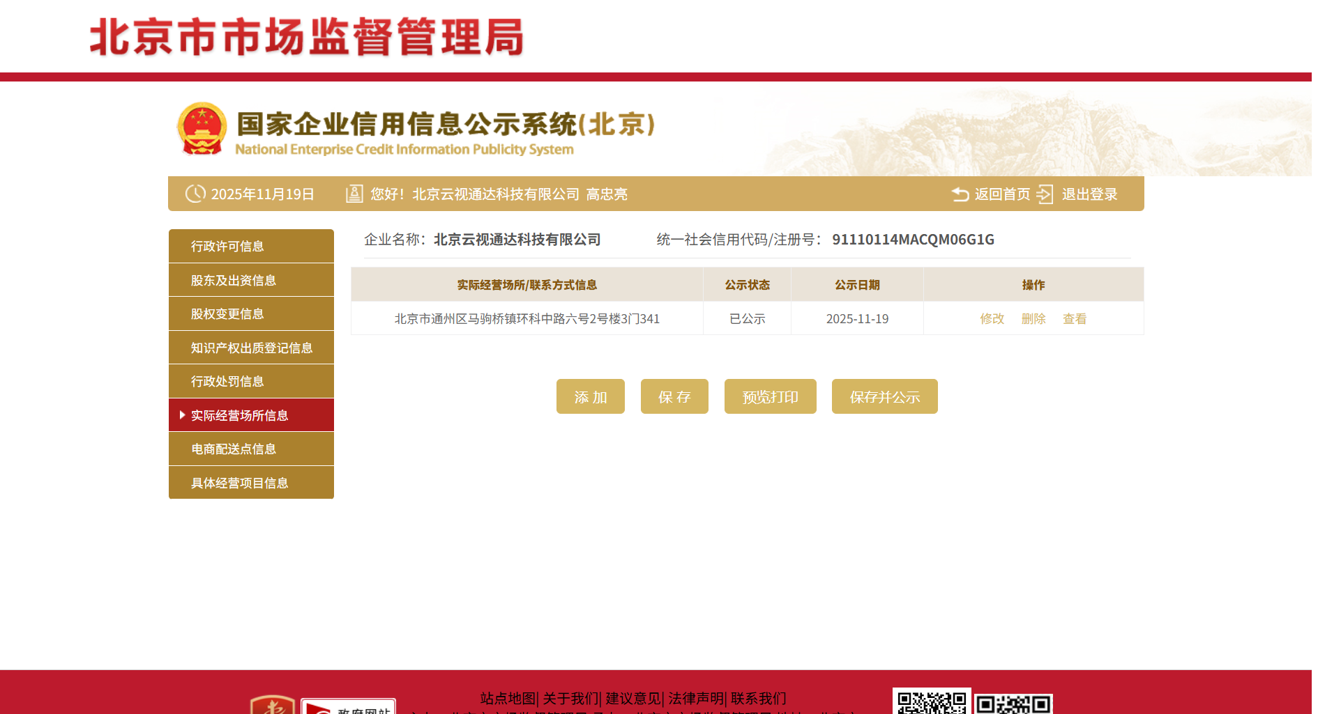
Task: Select 股权变更信息 in the sidebar
Action: (x=251, y=314)
